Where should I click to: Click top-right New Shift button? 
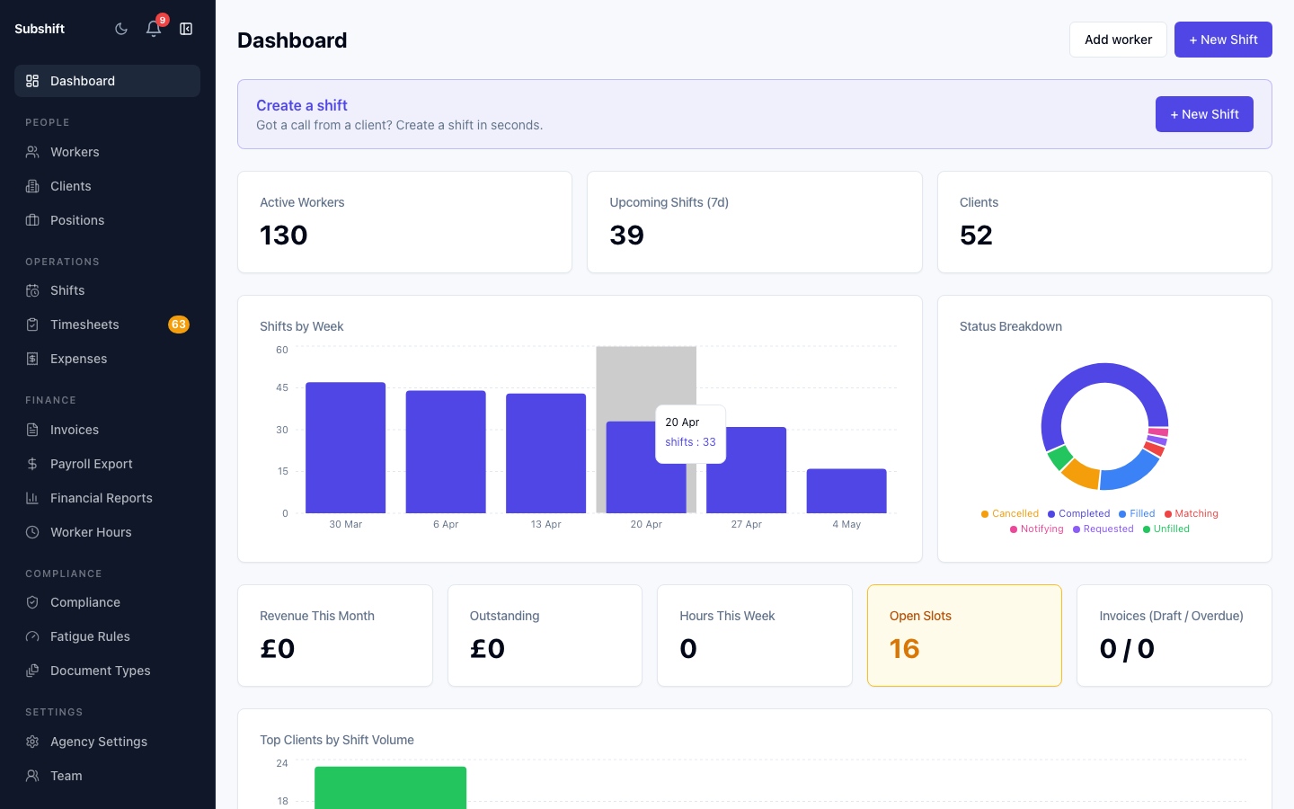point(1223,40)
